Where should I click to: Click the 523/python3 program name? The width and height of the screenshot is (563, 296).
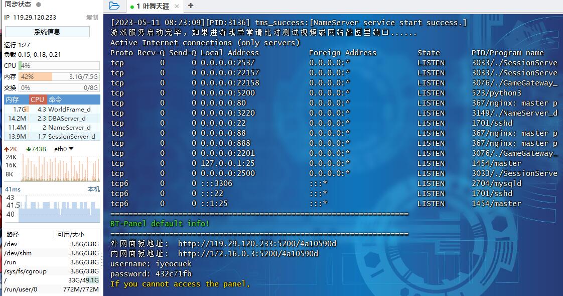coord(496,93)
